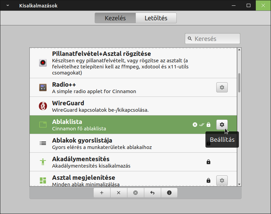Select the Ablakok gyorslistája applet title

click(82, 141)
